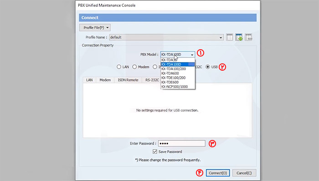The image size is (319, 181).
Task: Click the 'No settings required for USB connection.' text
Action: pos(167,110)
